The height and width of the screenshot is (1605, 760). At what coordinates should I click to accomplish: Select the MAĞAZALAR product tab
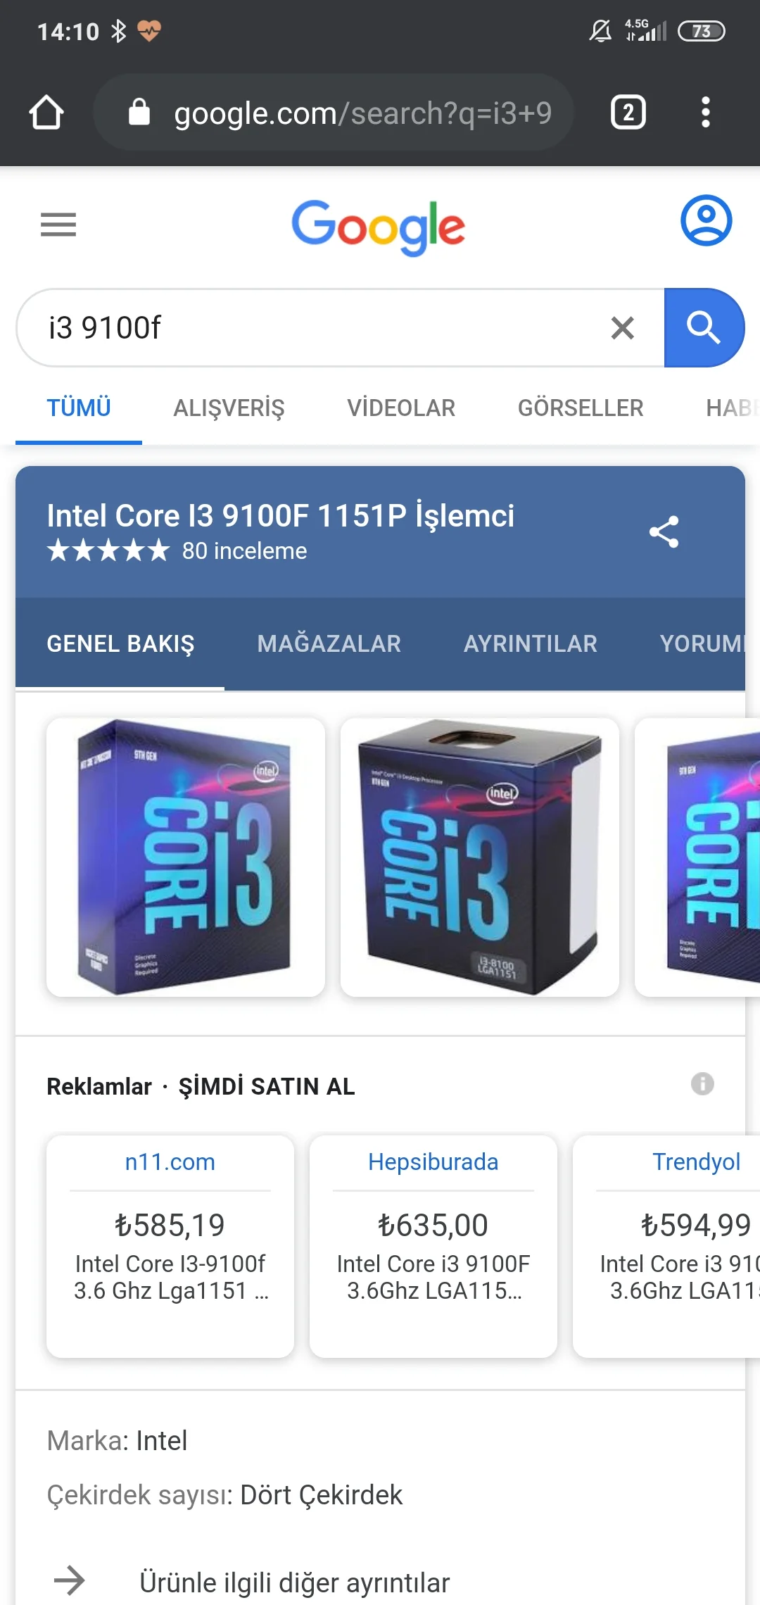pos(329,643)
